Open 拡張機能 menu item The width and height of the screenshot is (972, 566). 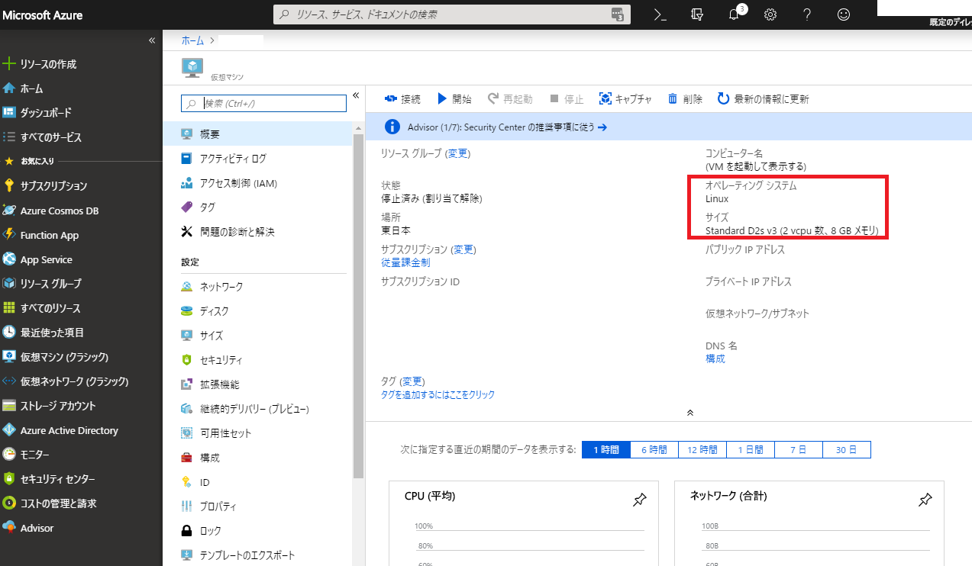point(258,384)
